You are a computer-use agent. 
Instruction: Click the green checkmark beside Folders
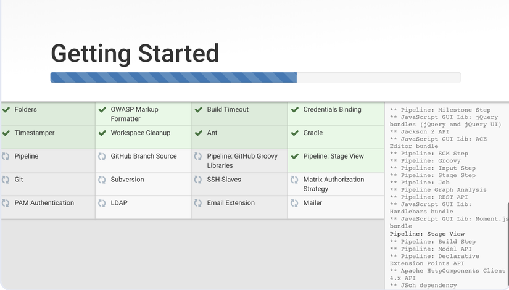[6, 110]
